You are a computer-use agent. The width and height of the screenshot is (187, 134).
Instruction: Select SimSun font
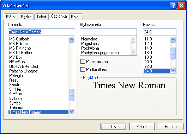click(38, 94)
